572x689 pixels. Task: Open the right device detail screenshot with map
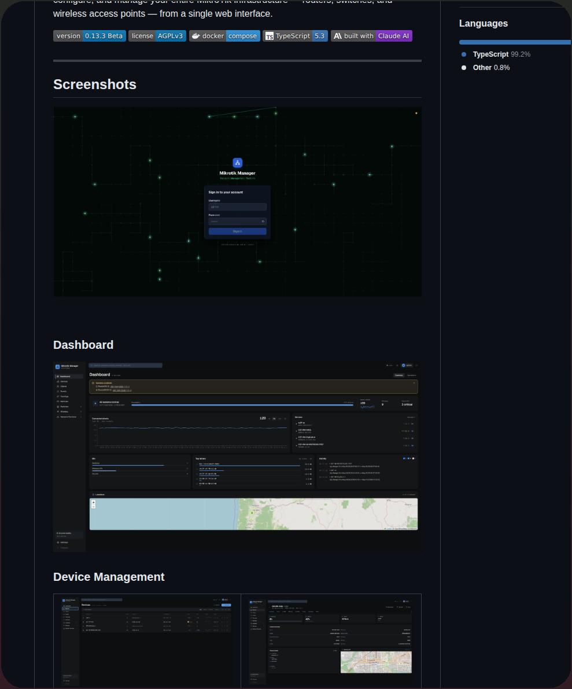click(x=331, y=641)
